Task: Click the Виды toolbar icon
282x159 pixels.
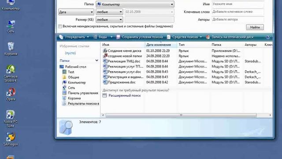Action: point(95,37)
